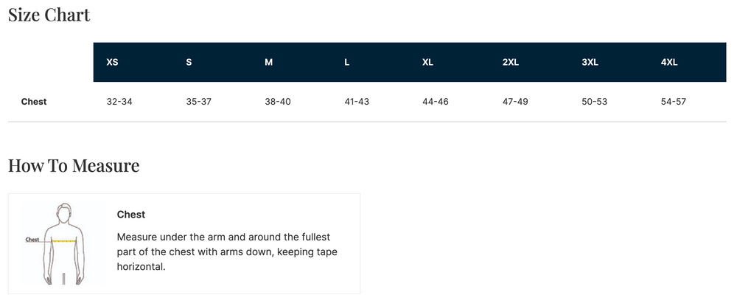Select the S size column header
This screenshot has height=295, width=737.
(189, 63)
